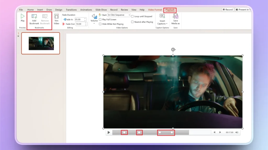Viewport: 268px width, 150px height.
Task: Select the Playback tab
Action: click(x=170, y=10)
